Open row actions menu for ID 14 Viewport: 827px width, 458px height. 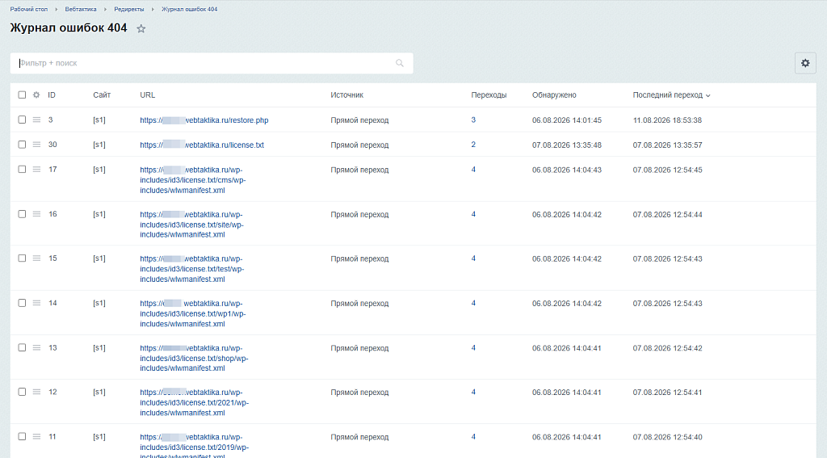pos(36,303)
